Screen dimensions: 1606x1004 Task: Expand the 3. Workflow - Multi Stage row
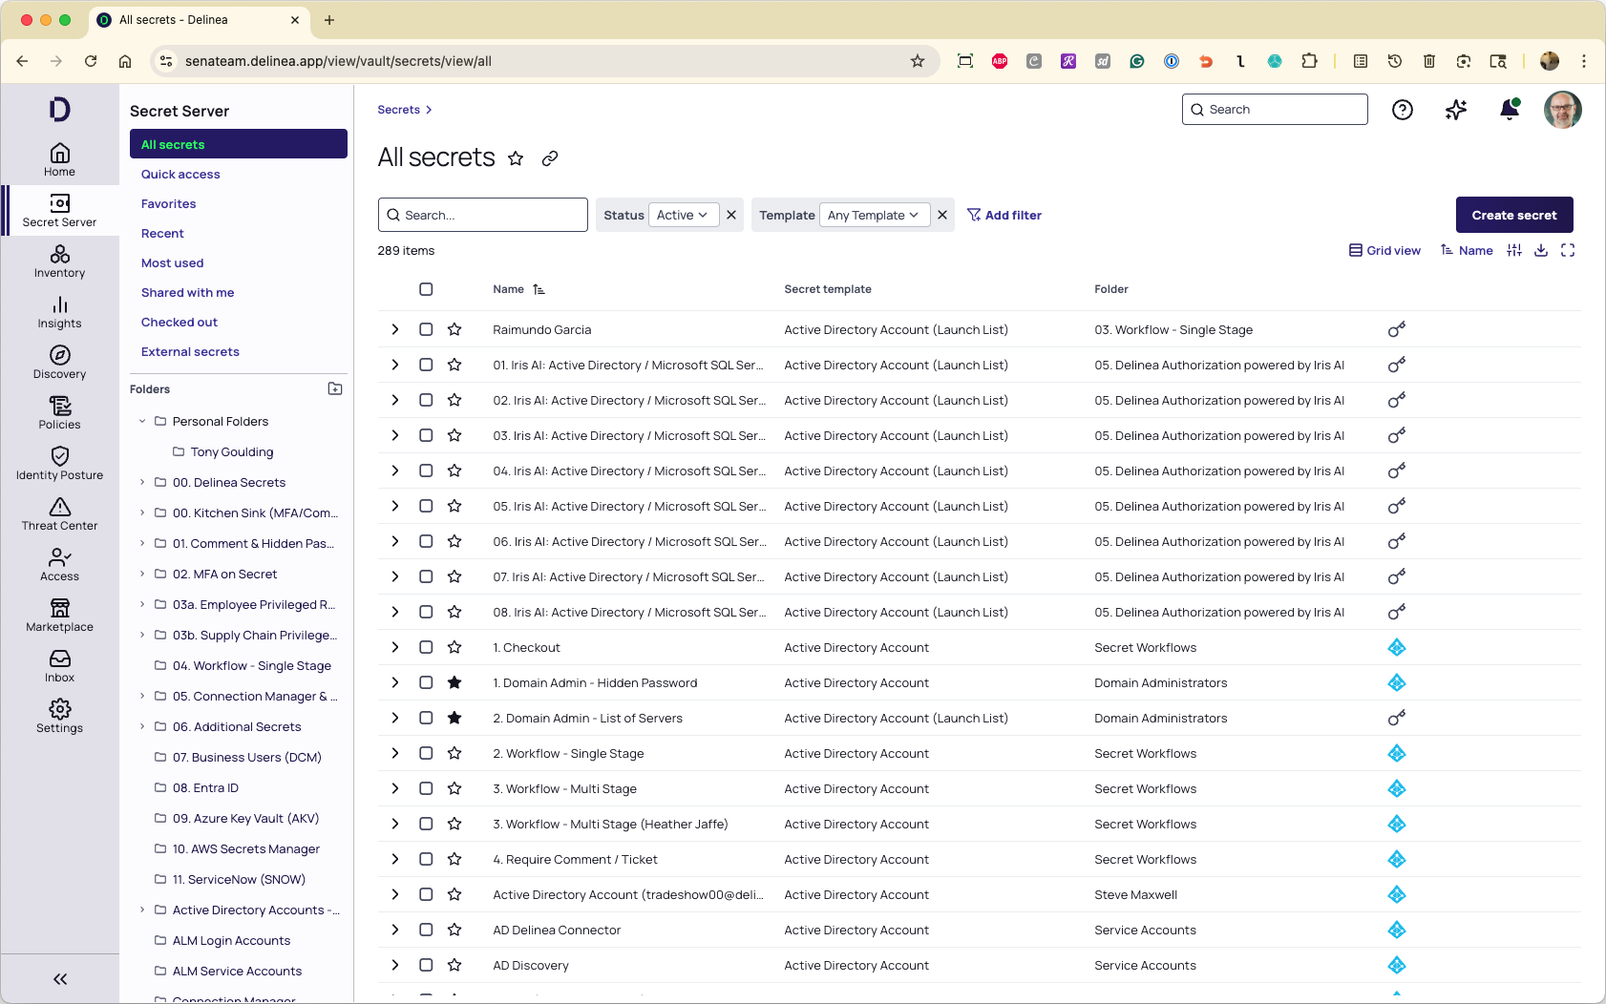(395, 788)
